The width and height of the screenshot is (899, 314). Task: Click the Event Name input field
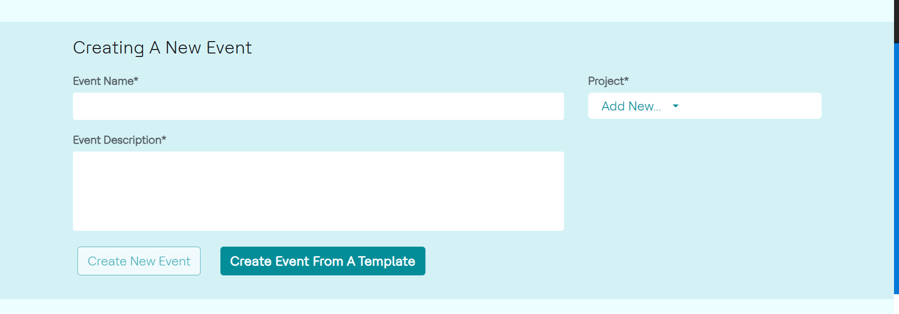[x=318, y=106]
